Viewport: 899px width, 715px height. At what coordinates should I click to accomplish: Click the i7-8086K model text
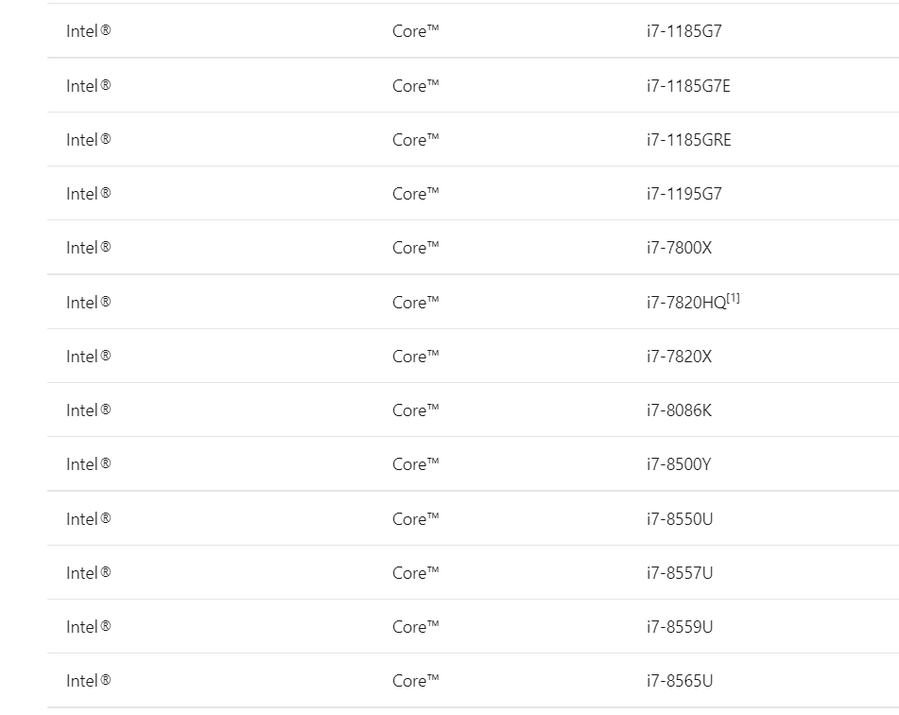[x=679, y=410]
